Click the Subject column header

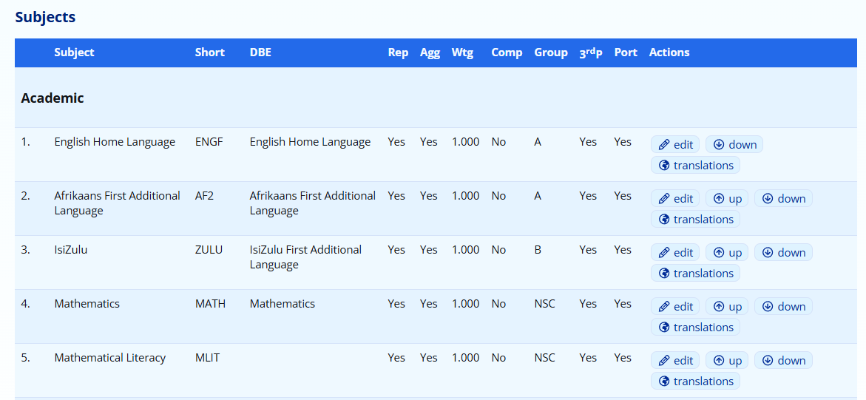click(x=74, y=52)
